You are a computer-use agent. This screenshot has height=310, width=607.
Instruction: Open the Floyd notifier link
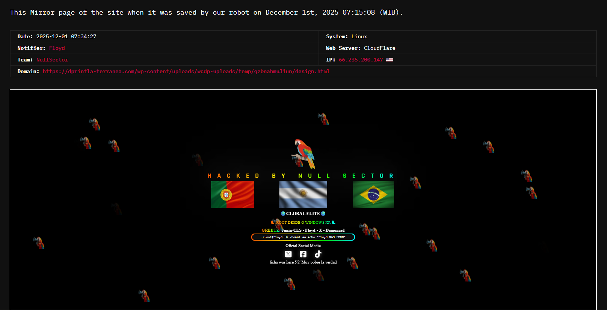click(x=57, y=48)
